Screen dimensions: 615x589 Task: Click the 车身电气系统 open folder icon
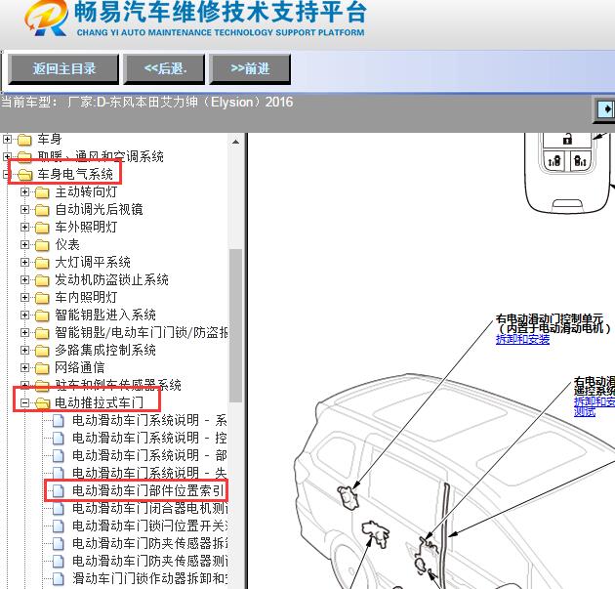(x=24, y=175)
